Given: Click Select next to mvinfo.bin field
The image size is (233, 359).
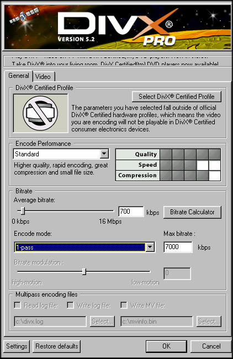Looking at the screenshot, I should point(209,321).
